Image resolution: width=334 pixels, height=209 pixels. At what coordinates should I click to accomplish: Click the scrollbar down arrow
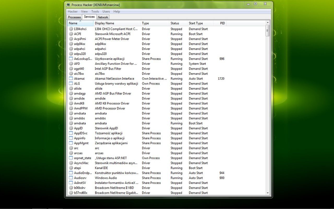click(267, 193)
